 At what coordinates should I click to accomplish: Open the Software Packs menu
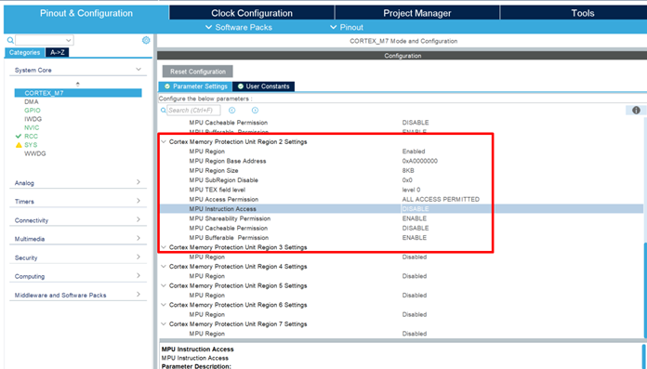(239, 27)
